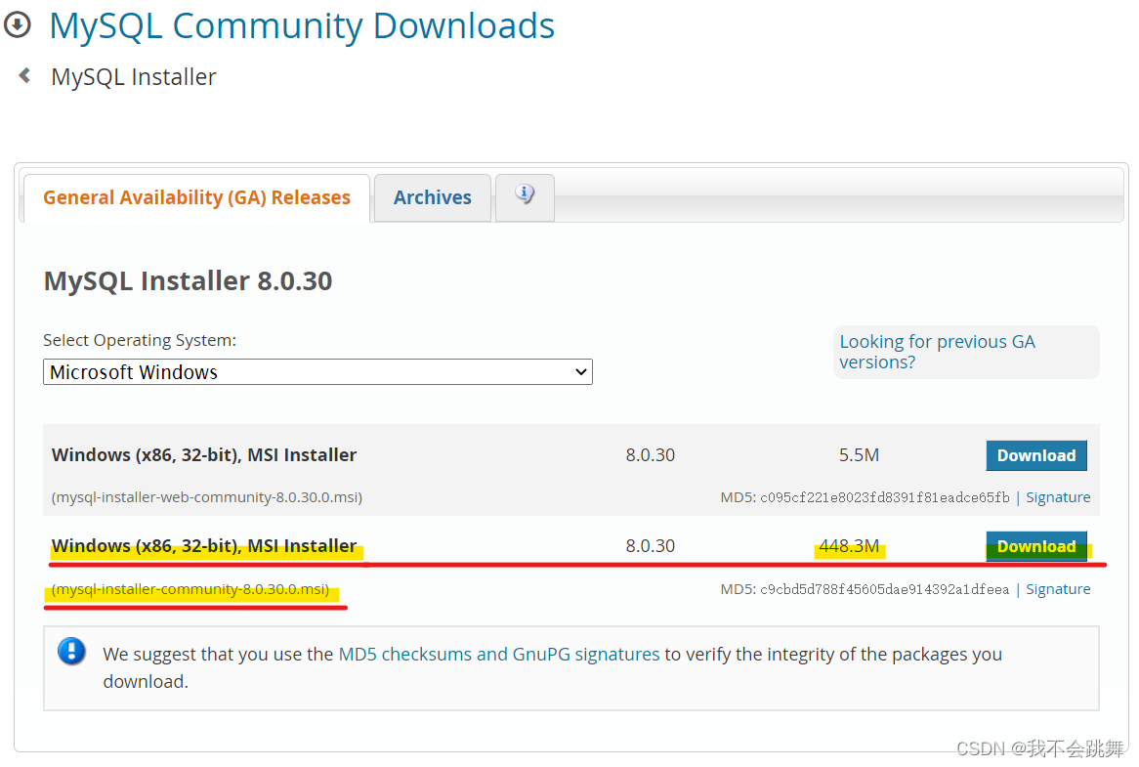Open the Select Operating System dropdown
The image size is (1139, 767).
[x=317, y=371]
